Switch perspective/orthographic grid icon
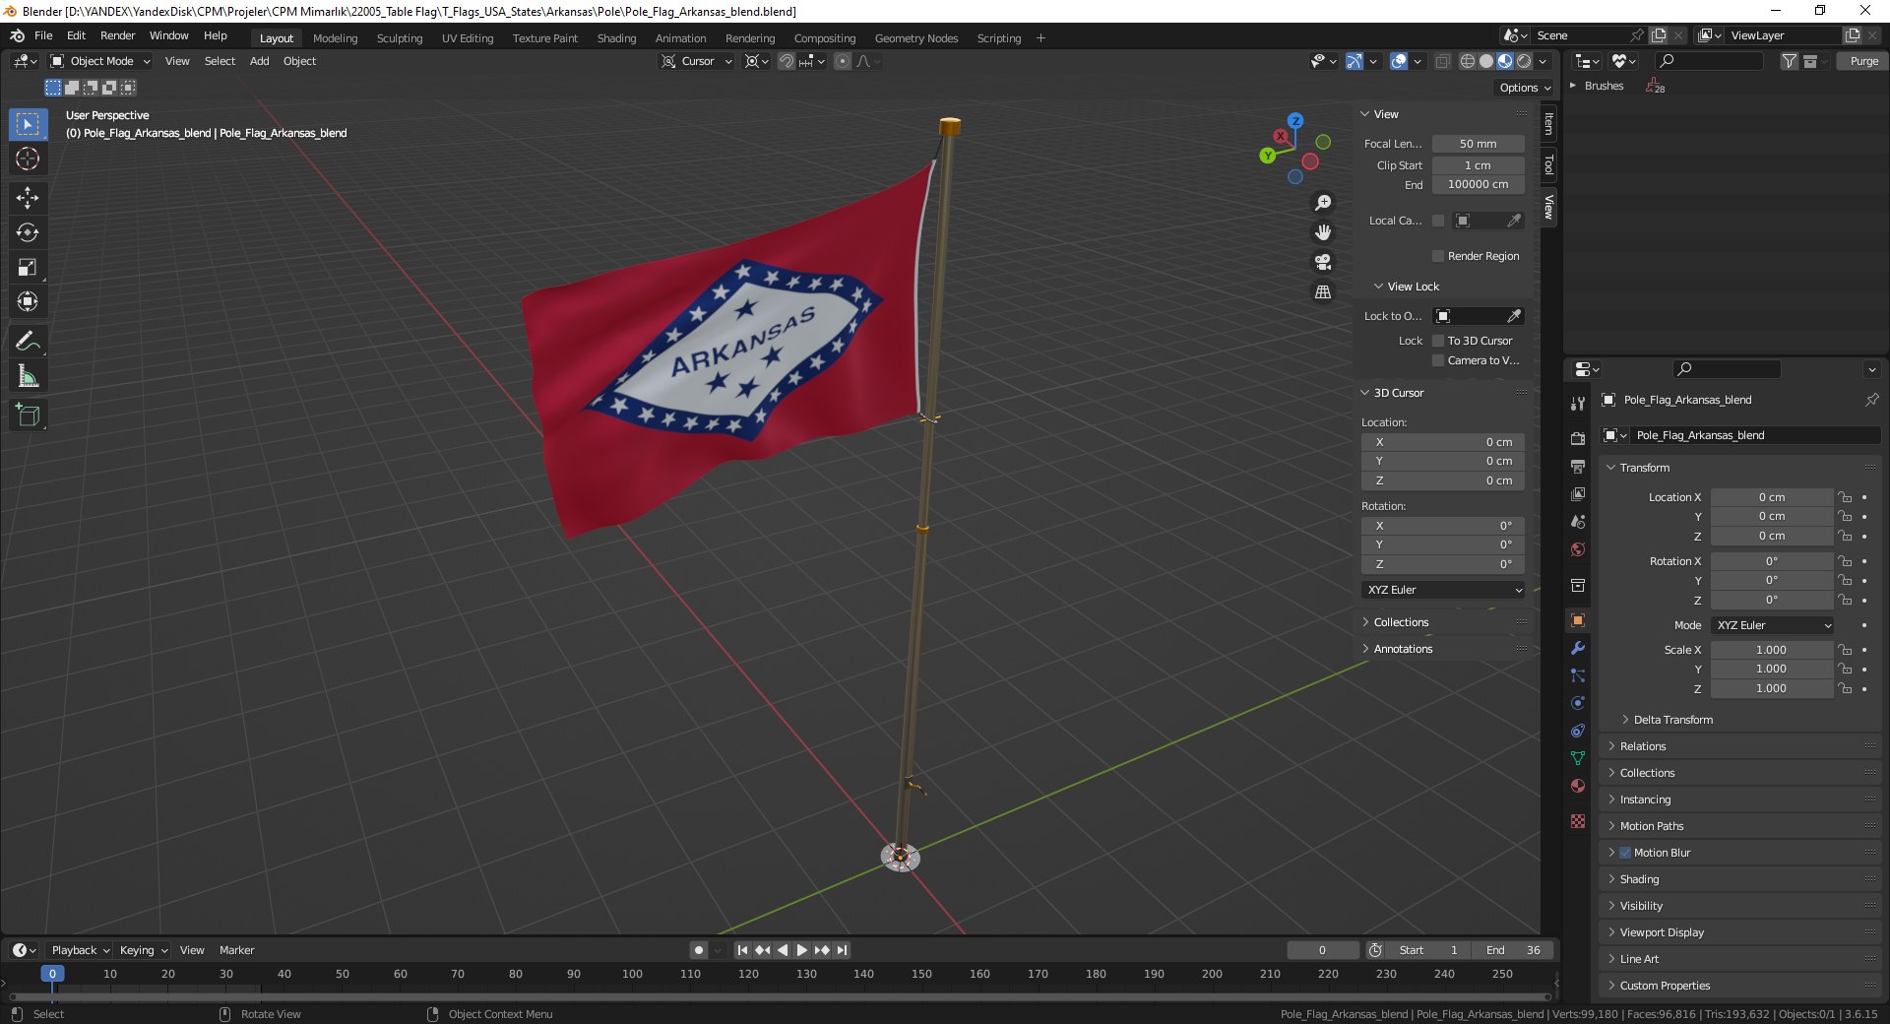 (1323, 292)
